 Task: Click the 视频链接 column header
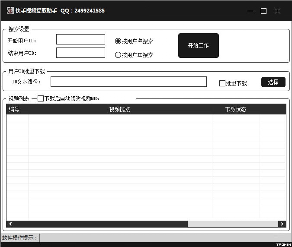pyautogui.click(x=120, y=109)
